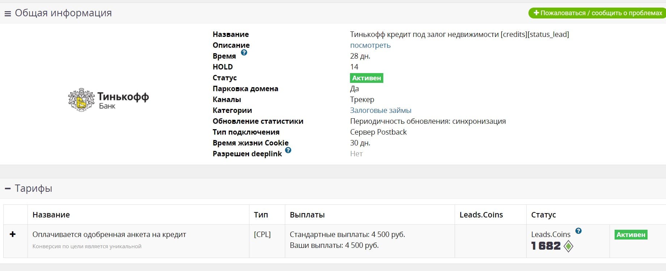666x271 pixels.
Task: Click the Leads.Coins column header
Action: [x=481, y=215]
